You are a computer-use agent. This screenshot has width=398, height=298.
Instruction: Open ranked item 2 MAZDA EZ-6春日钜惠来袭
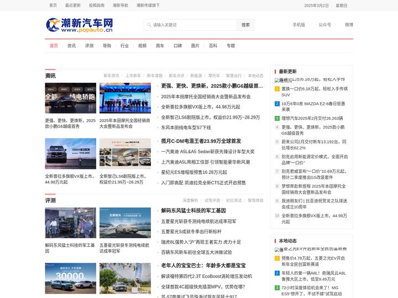click(x=313, y=107)
